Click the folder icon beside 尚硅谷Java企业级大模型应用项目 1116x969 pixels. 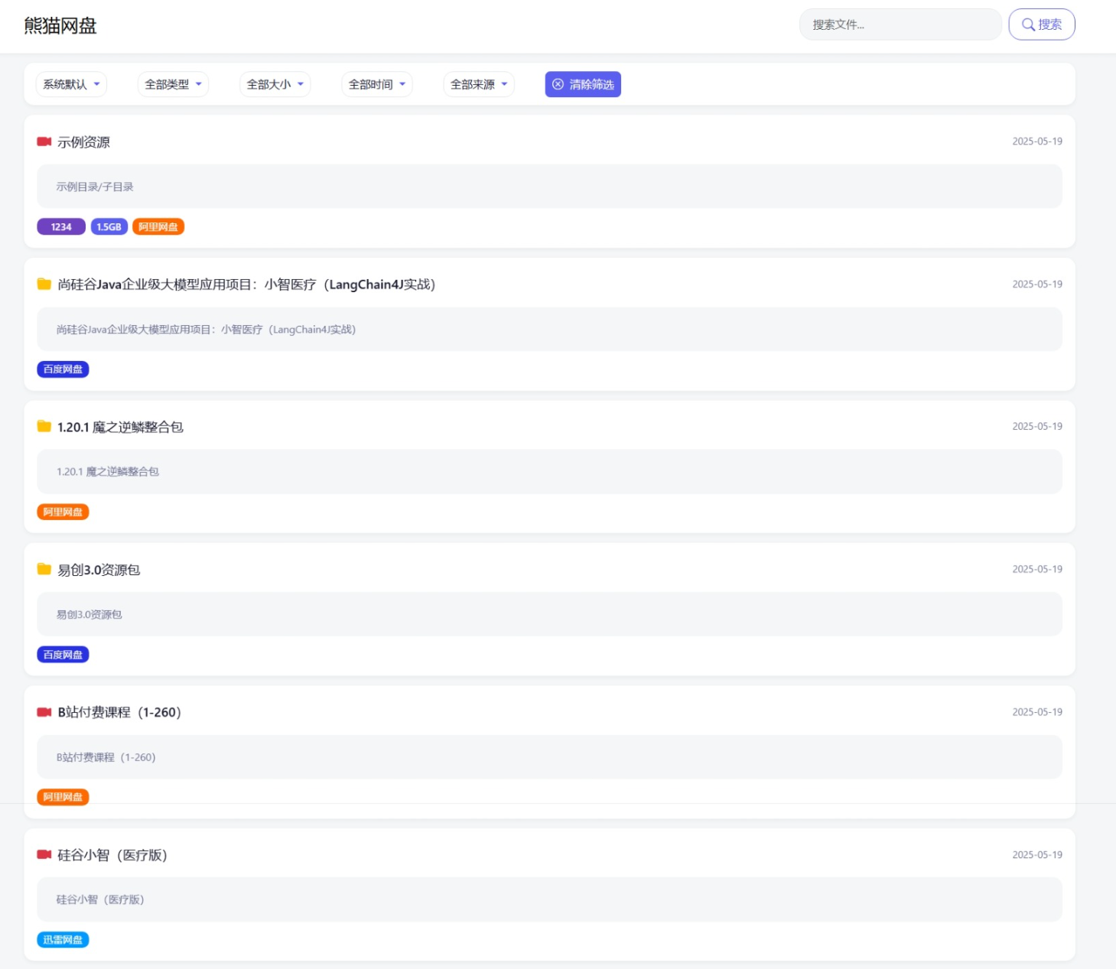coord(44,285)
